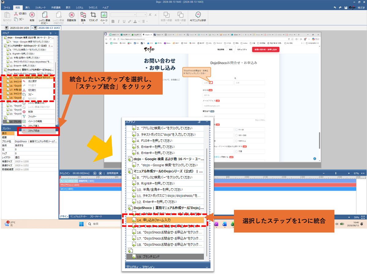
Task: Click the red お問い合わせ・お申し込み button on the page
Action: [x=265, y=49]
